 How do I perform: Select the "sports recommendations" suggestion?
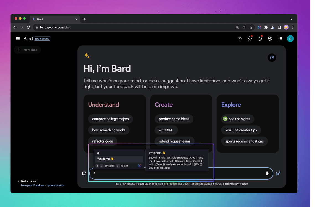click(x=245, y=141)
